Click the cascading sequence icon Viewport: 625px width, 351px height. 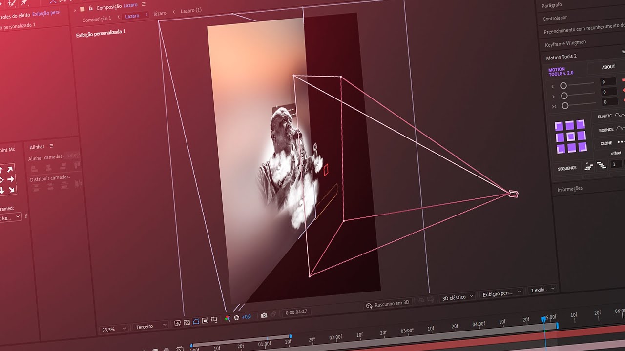601,166
